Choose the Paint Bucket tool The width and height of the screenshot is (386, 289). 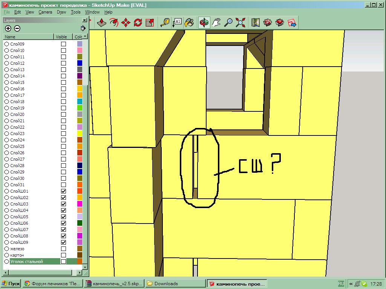pyautogui.click(x=189, y=23)
